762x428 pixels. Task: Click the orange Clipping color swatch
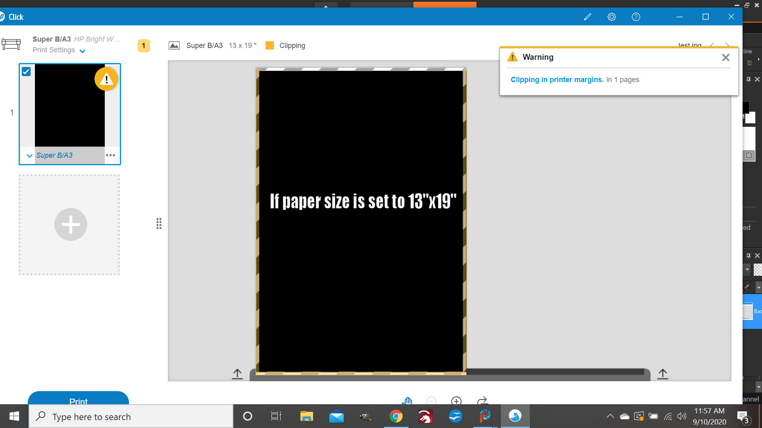tap(270, 45)
